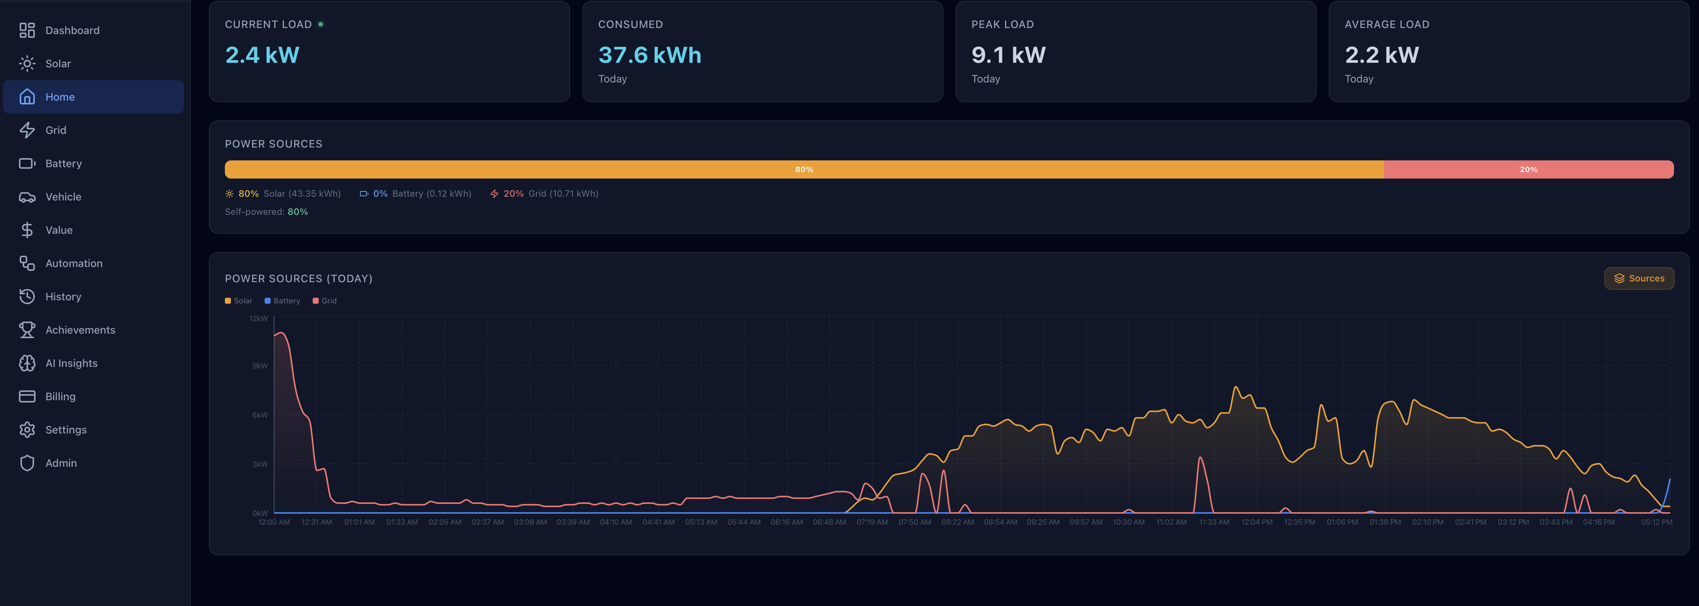Open AI Insights from the sidebar
The height and width of the screenshot is (606, 1699).
[x=27, y=363]
